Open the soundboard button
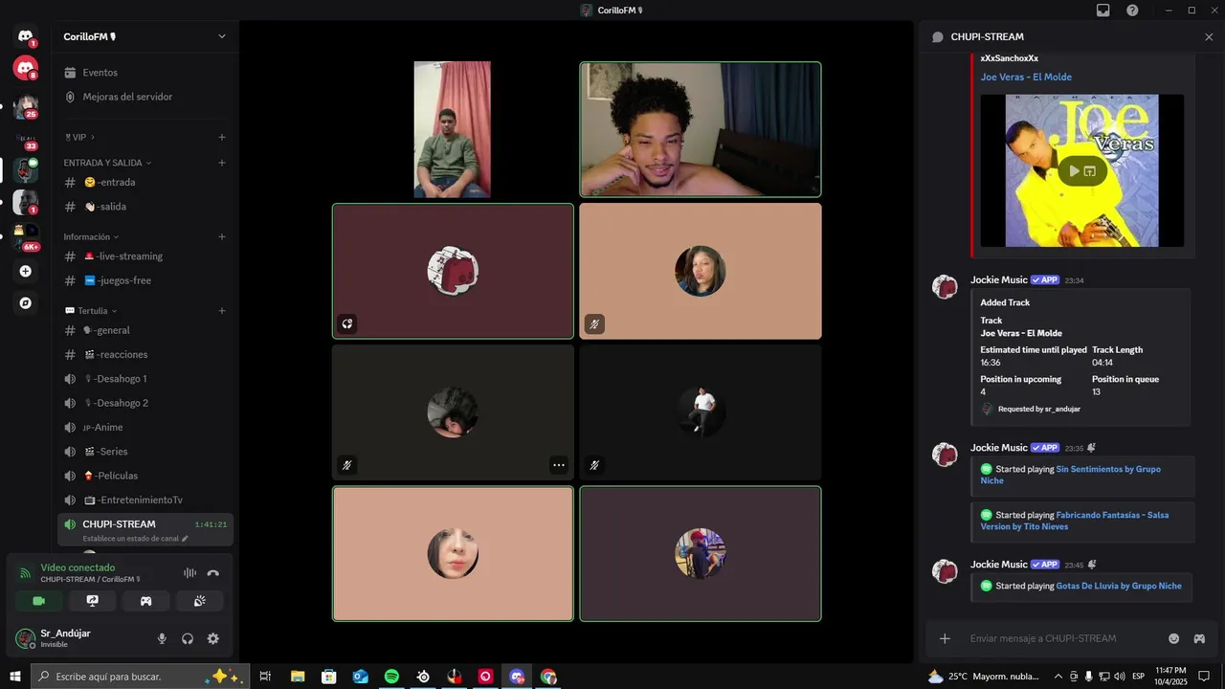Viewport: 1225px width, 689px height. (x=200, y=601)
